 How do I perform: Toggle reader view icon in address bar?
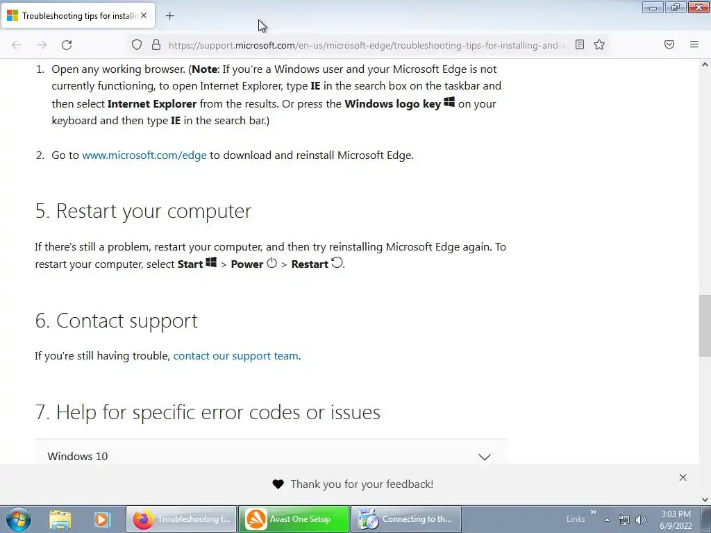pyautogui.click(x=580, y=44)
